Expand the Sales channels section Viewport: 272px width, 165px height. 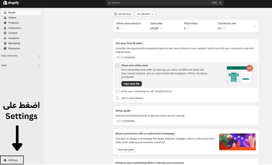(39, 56)
